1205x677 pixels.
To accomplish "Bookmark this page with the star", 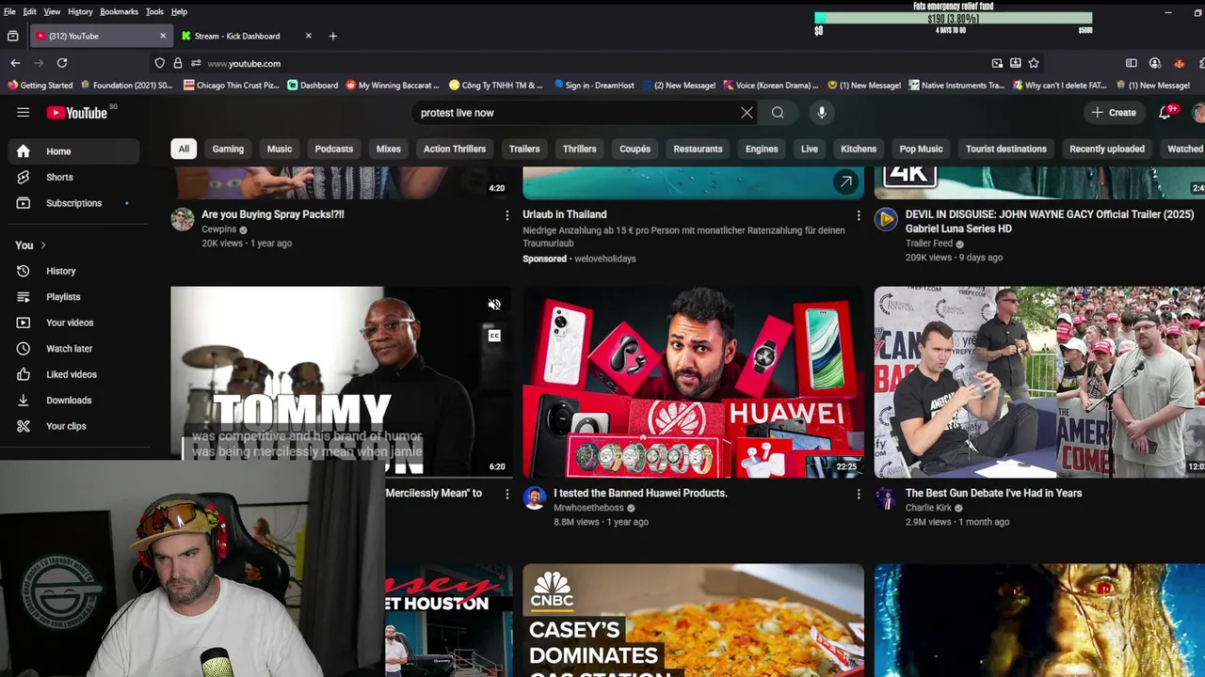I will 1034,63.
